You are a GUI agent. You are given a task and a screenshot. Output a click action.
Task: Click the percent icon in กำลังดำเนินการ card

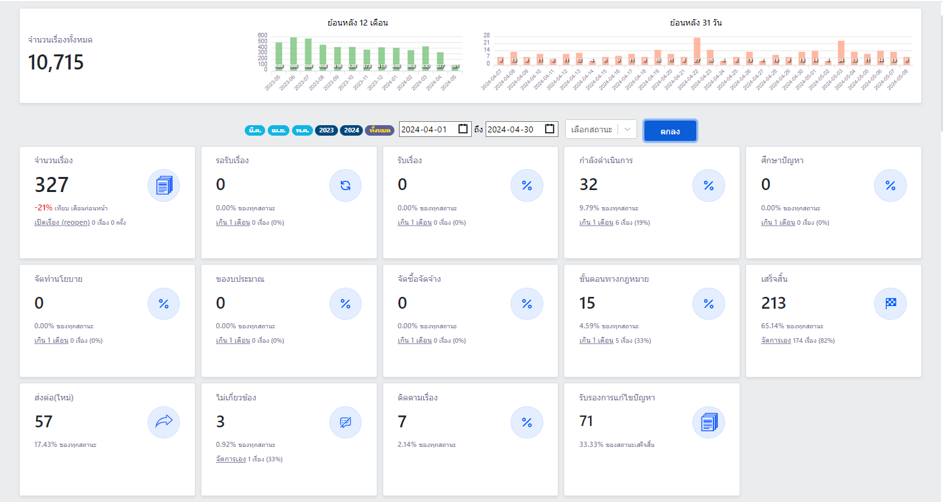click(x=709, y=185)
